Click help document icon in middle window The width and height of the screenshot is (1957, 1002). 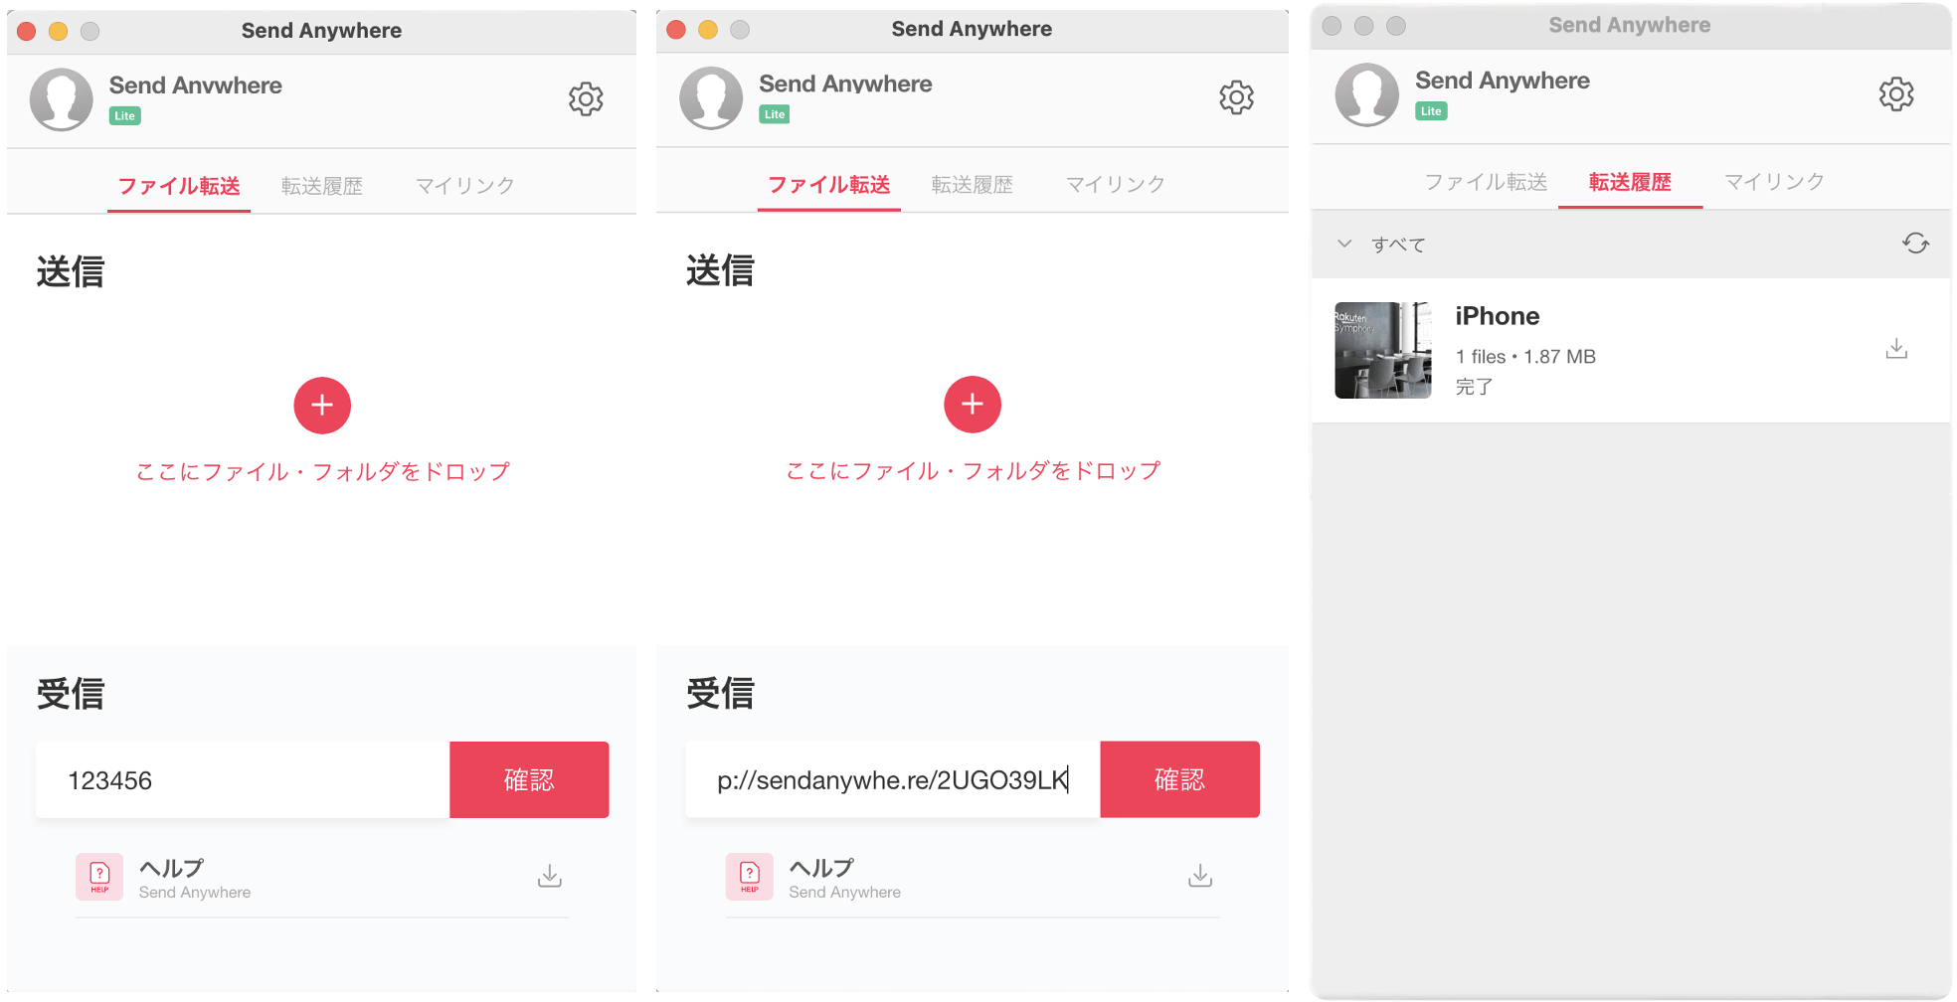coord(750,877)
